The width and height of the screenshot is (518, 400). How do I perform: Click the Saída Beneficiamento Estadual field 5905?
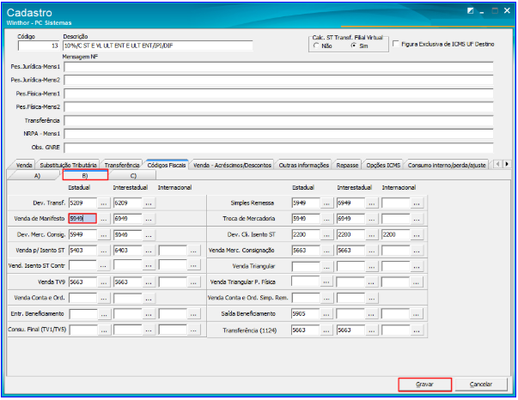pos(306,314)
